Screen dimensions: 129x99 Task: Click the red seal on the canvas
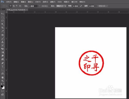pyautogui.click(x=91, y=63)
